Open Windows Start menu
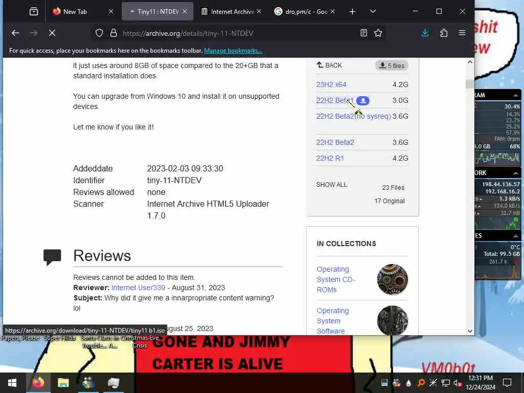This screenshot has height=393, width=524. click(x=12, y=383)
